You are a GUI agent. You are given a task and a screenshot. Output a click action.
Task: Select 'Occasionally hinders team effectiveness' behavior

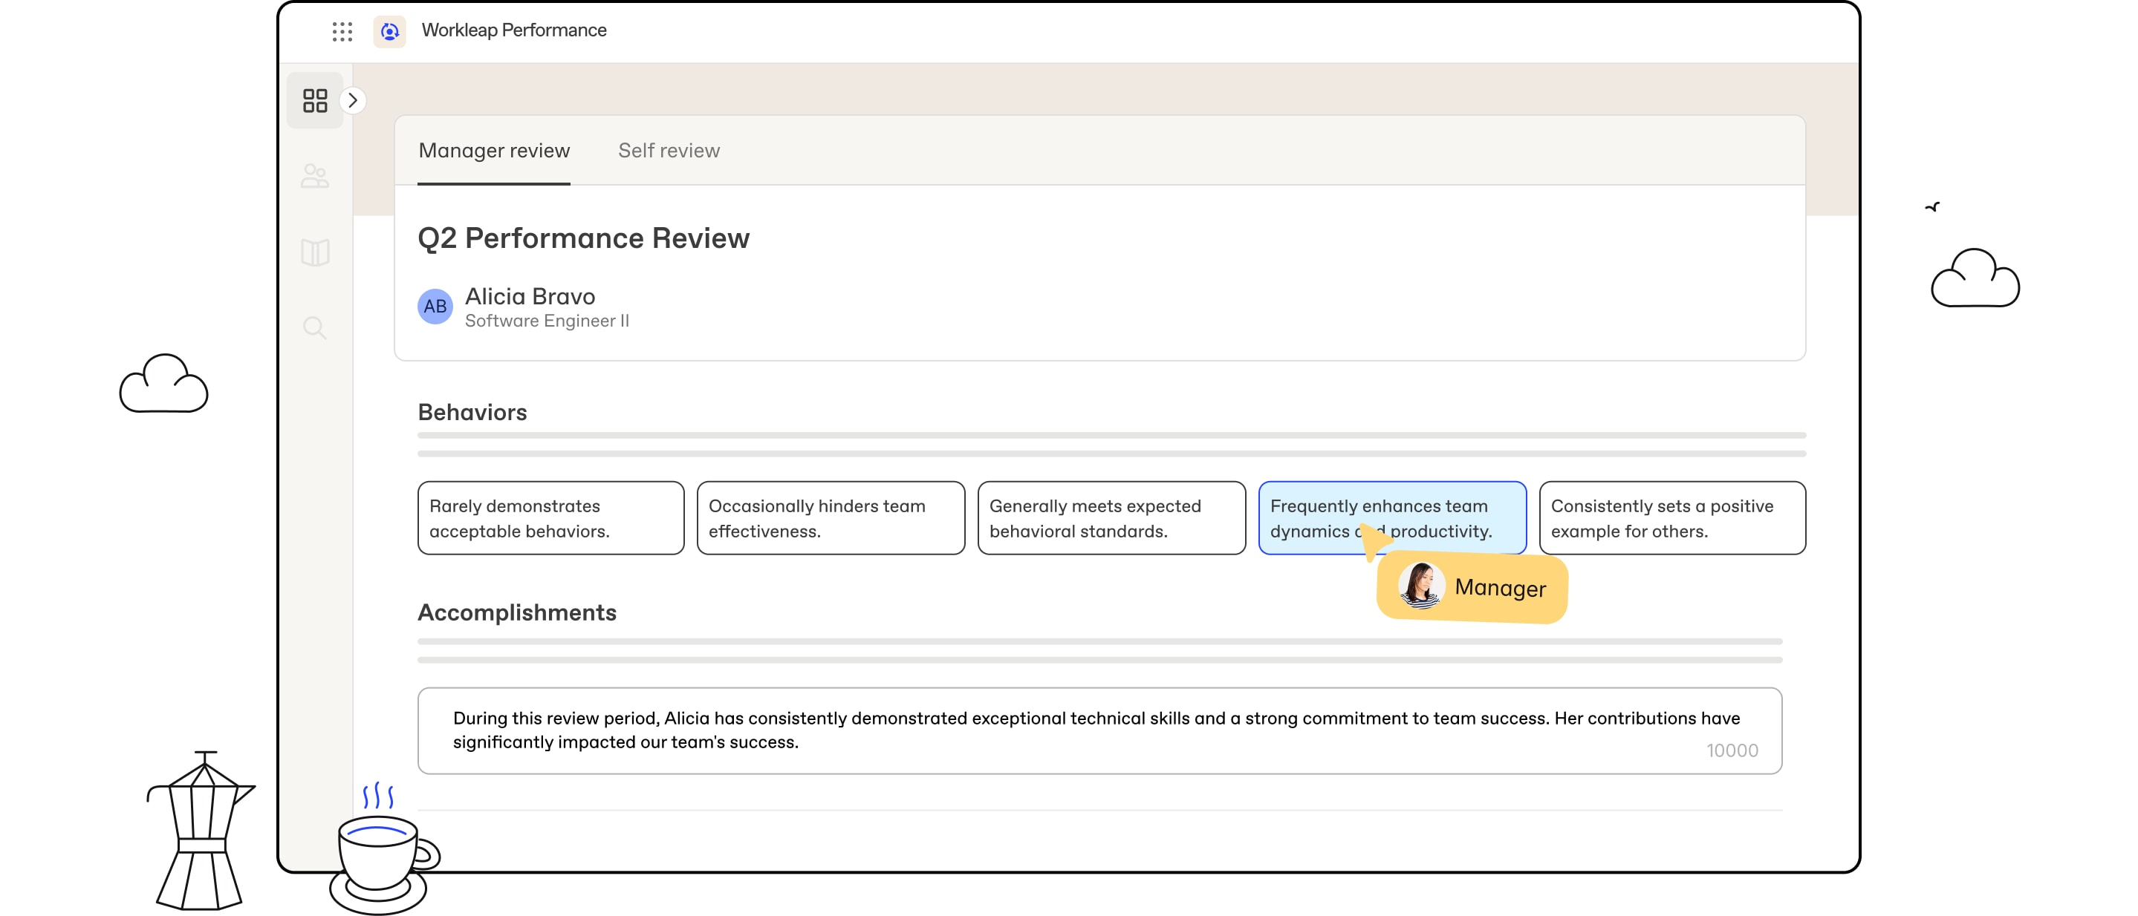(x=831, y=518)
